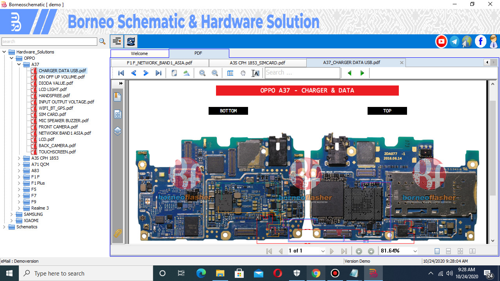
Task: Open YouTube via the red icon
Action: click(441, 41)
